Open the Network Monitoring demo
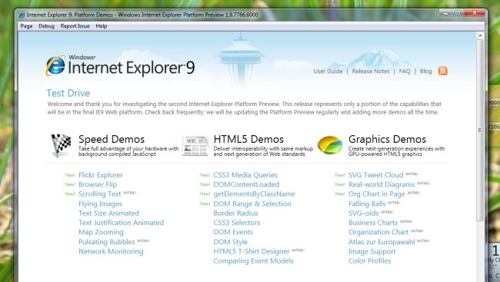This screenshot has width=500, height=282. 111,251
